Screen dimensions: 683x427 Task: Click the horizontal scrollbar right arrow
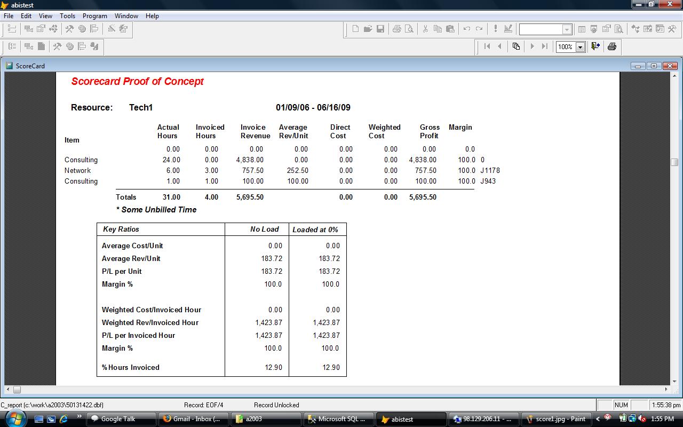pyautogui.click(x=666, y=389)
